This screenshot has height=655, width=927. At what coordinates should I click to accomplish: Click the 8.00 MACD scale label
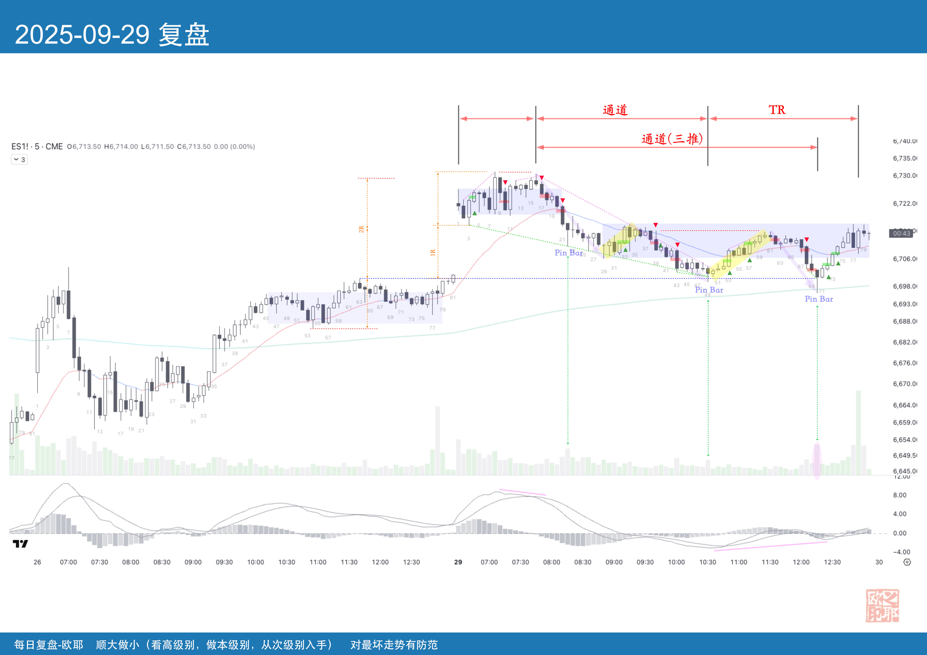900,495
